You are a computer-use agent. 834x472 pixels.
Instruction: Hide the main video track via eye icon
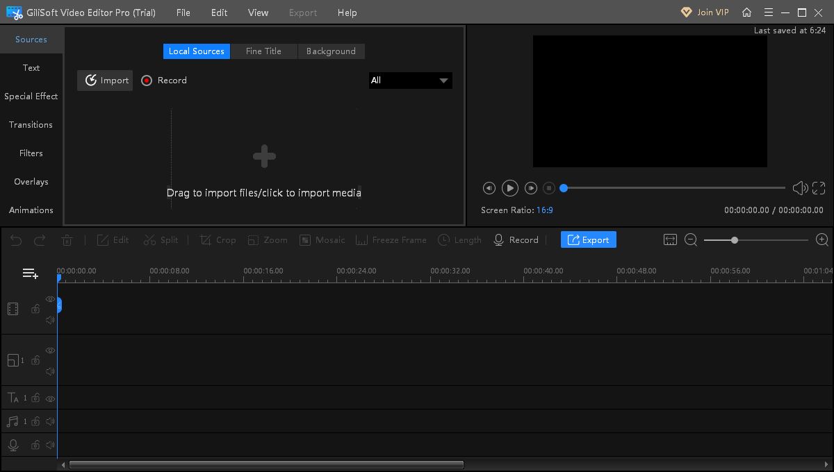click(49, 298)
